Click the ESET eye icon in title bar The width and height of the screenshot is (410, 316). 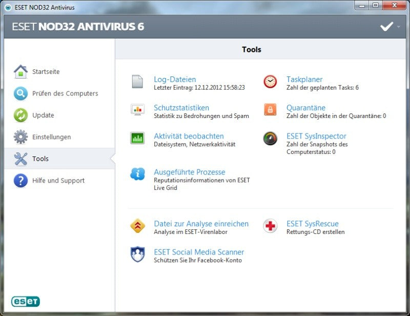[8, 7]
